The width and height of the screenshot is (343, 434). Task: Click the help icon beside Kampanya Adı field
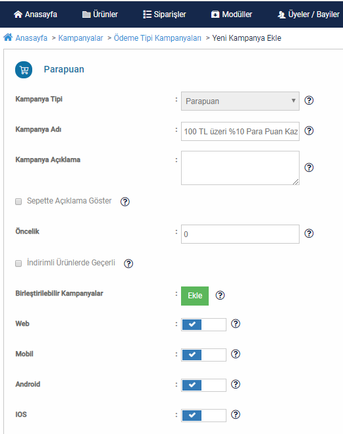tap(309, 130)
